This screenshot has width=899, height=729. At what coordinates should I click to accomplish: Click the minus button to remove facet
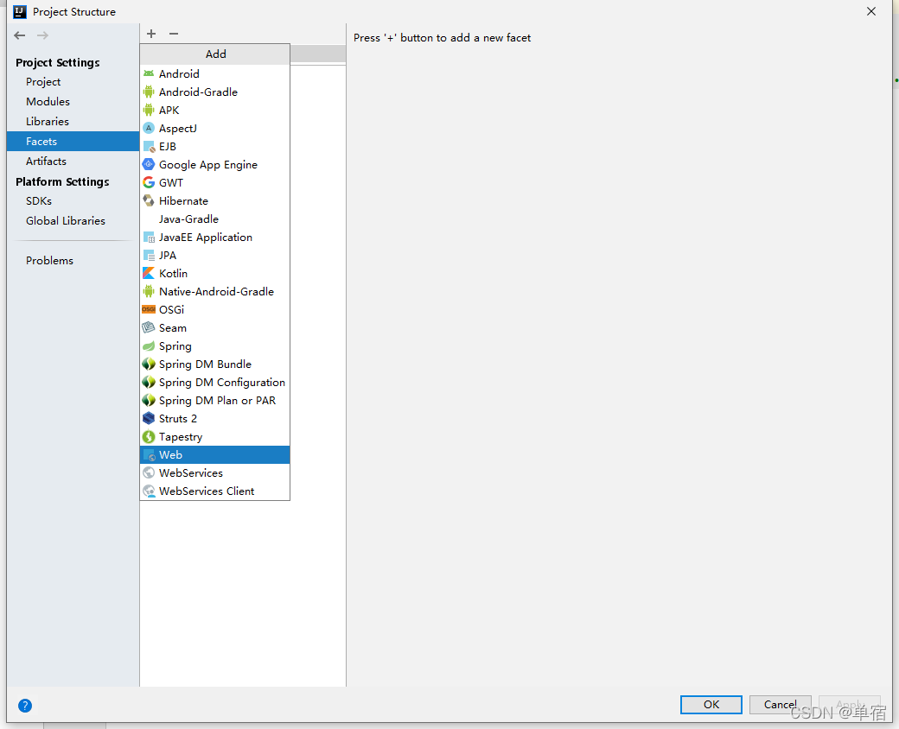tap(174, 34)
